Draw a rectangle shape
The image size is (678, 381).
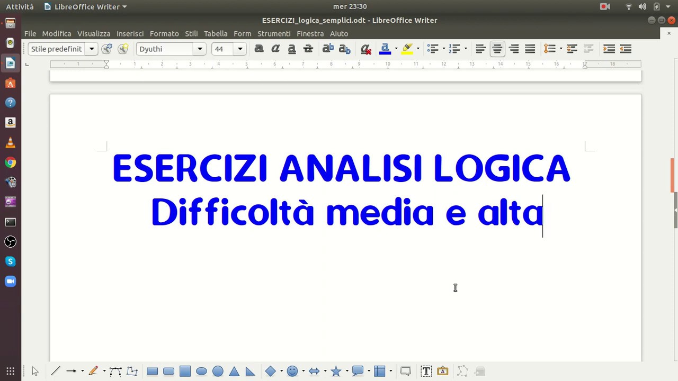click(x=152, y=371)
